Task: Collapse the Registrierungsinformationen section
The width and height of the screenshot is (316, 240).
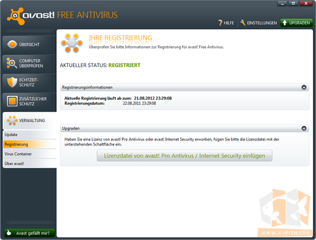Action: click(x=304, y=87)
